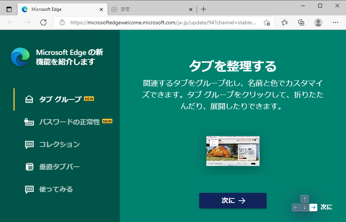Go back with the back arrow
Viewport: 346px width, 222px height.
pos(10,22)
